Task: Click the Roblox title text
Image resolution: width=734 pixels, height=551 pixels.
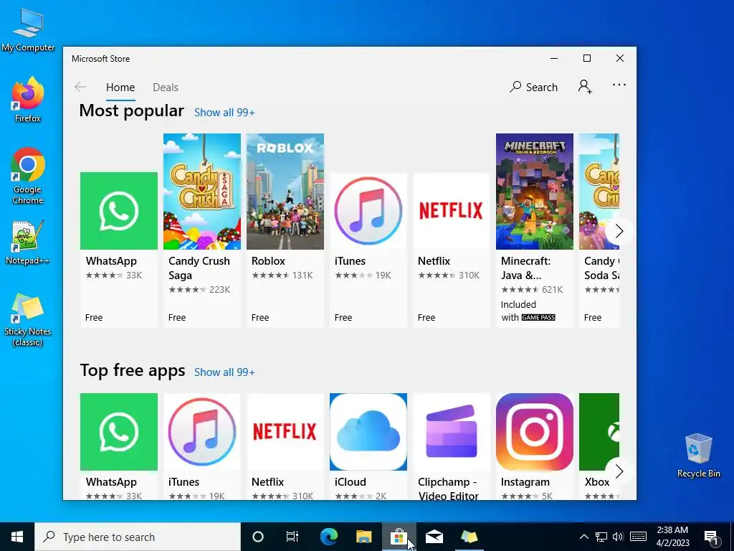Action: tap(268, 261)
